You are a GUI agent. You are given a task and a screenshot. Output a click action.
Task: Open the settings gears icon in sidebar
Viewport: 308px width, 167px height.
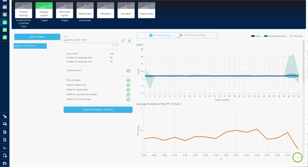coord(5,116)
